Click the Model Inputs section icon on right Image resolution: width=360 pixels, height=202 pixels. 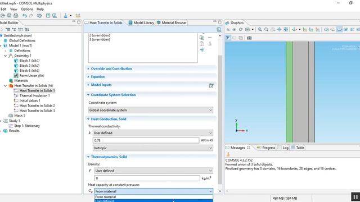211,86
